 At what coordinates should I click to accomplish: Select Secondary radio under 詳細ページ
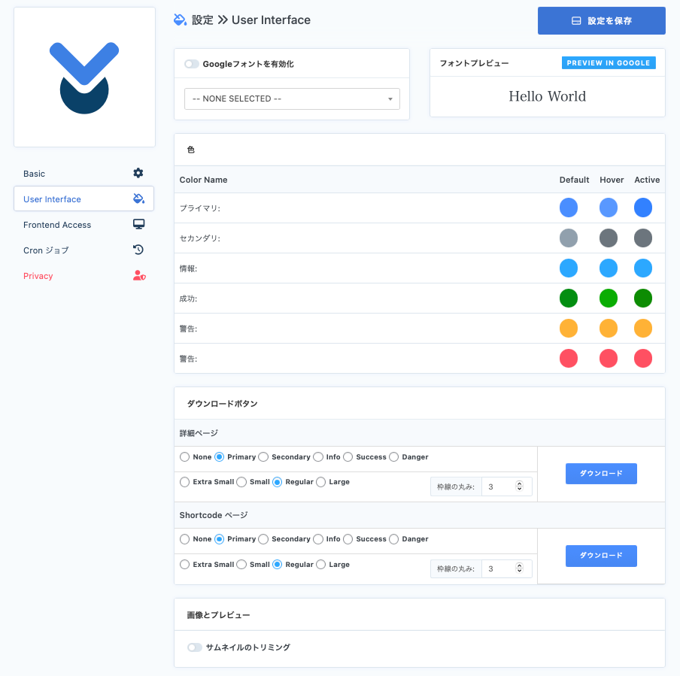coord(263,457)
